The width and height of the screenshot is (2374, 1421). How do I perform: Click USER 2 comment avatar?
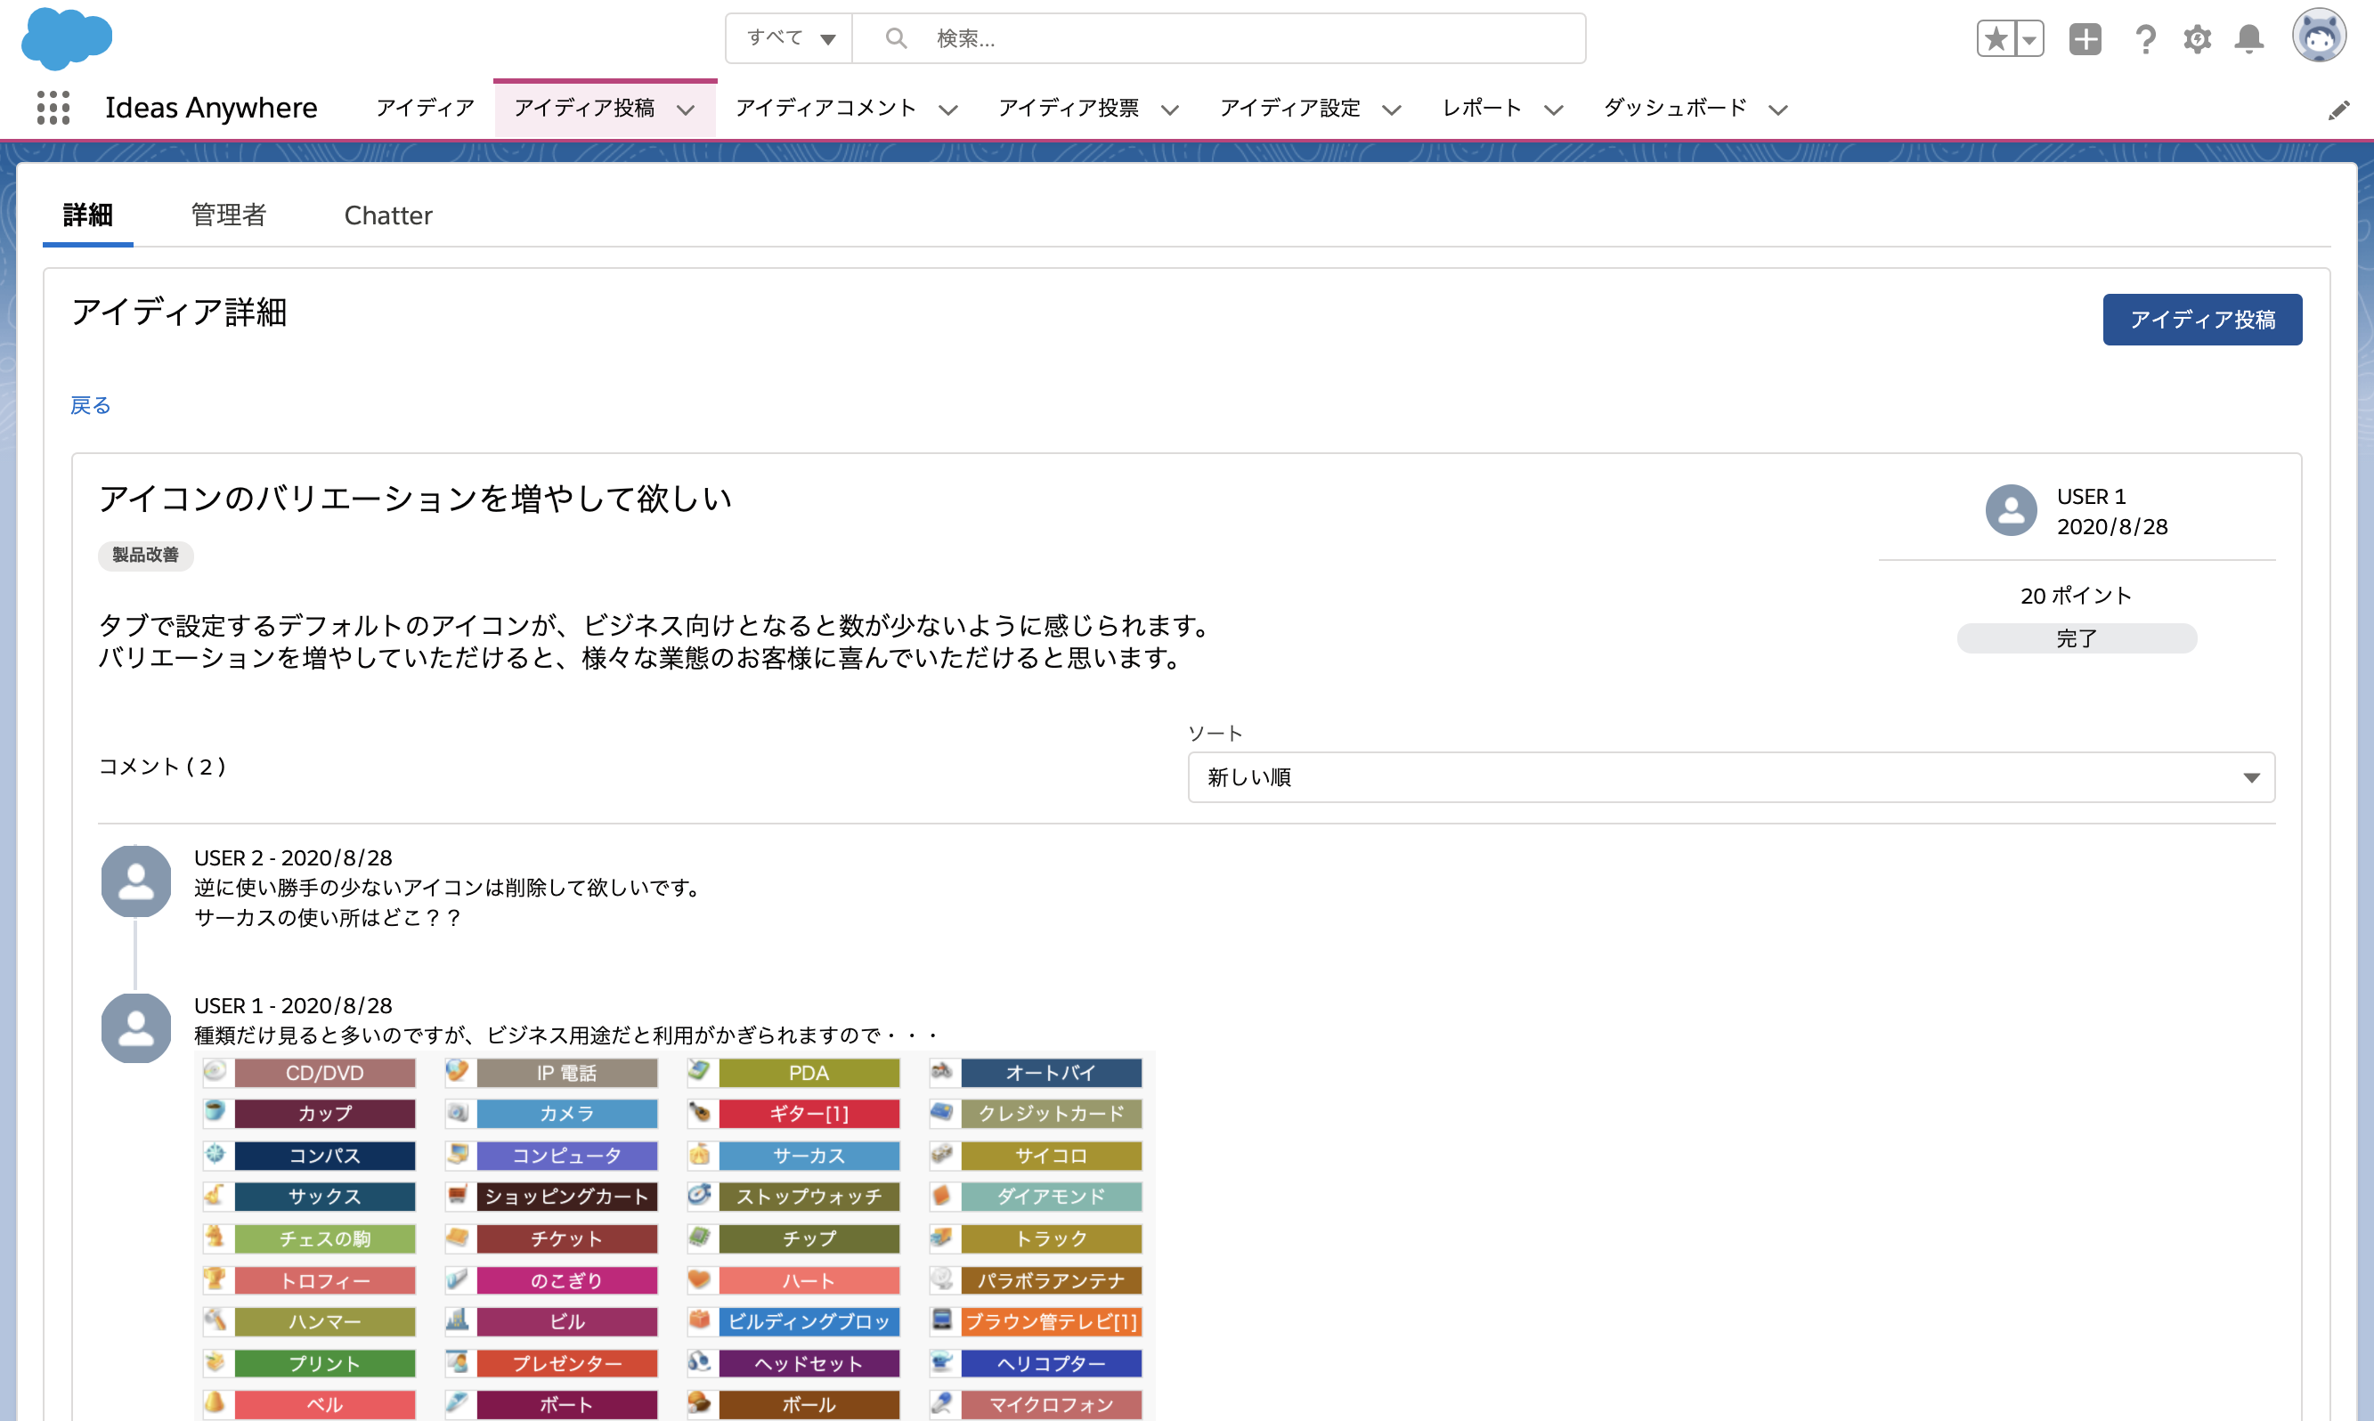click(x=136, y=881)
